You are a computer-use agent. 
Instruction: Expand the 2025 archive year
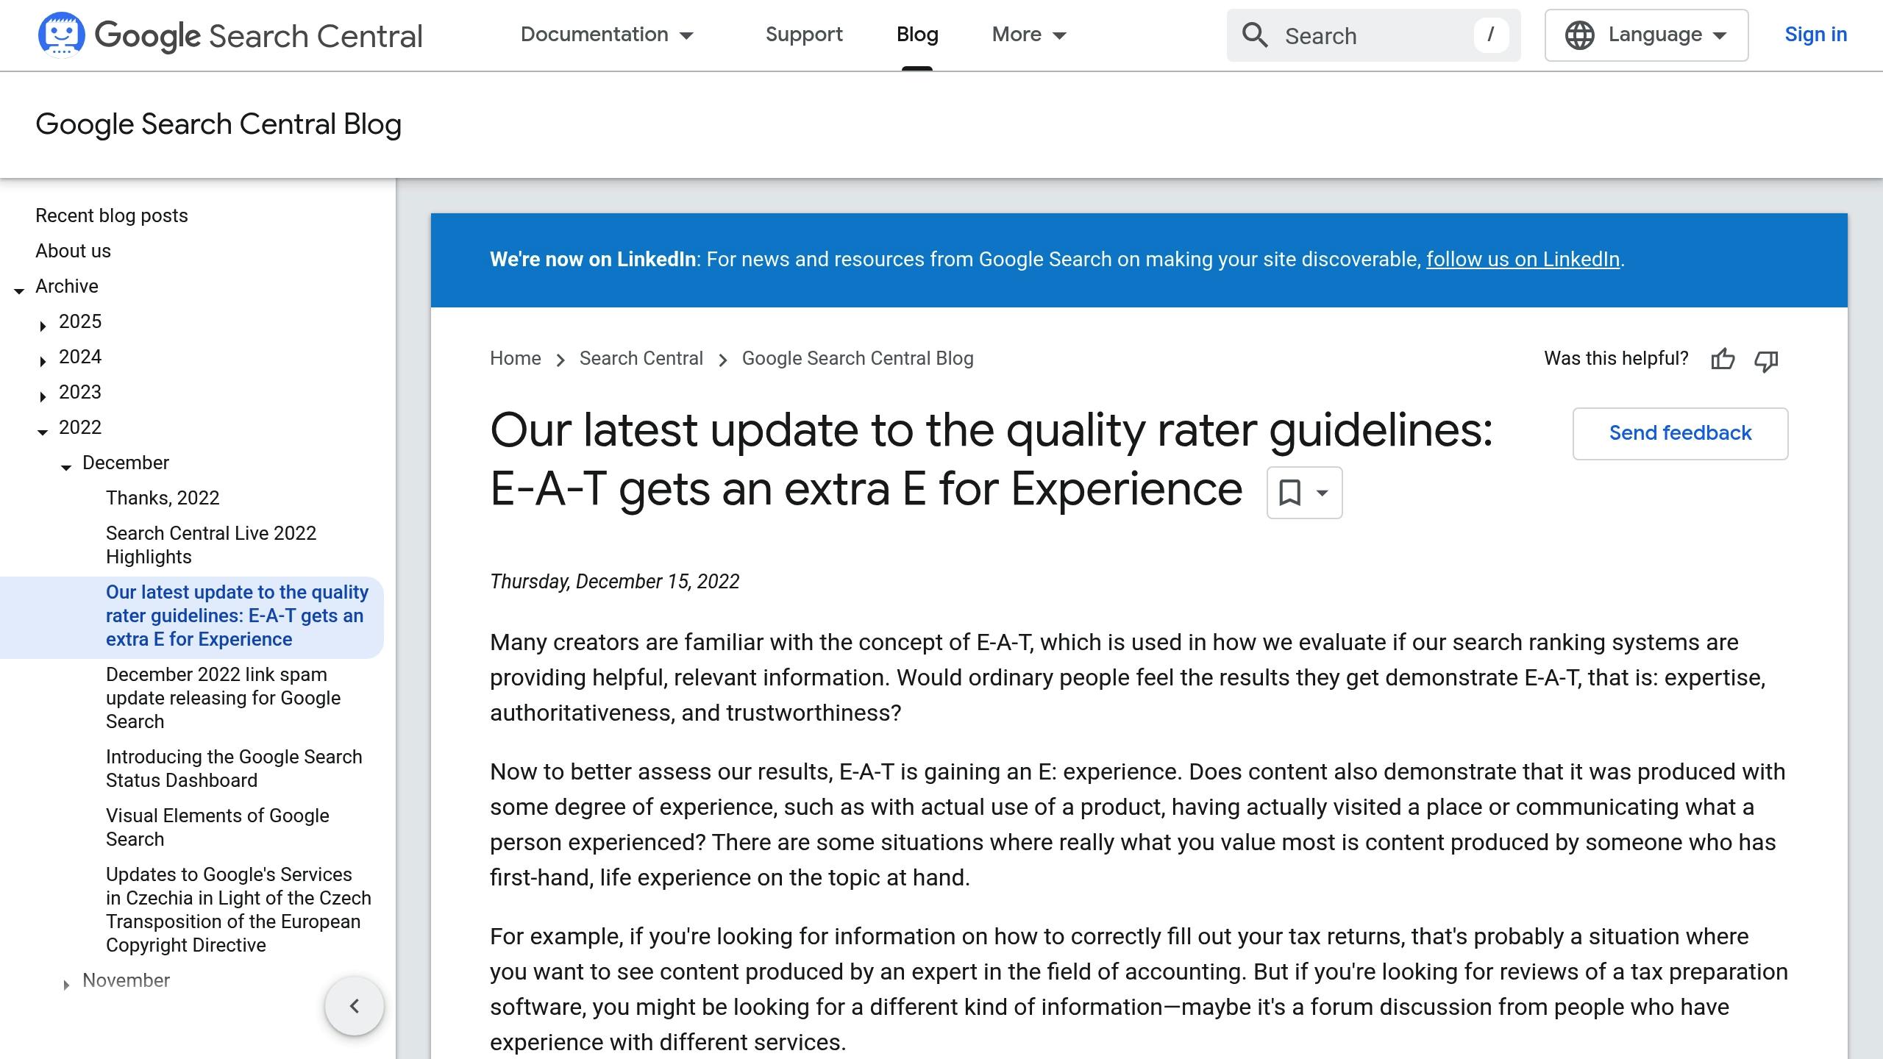pos(43,325)
